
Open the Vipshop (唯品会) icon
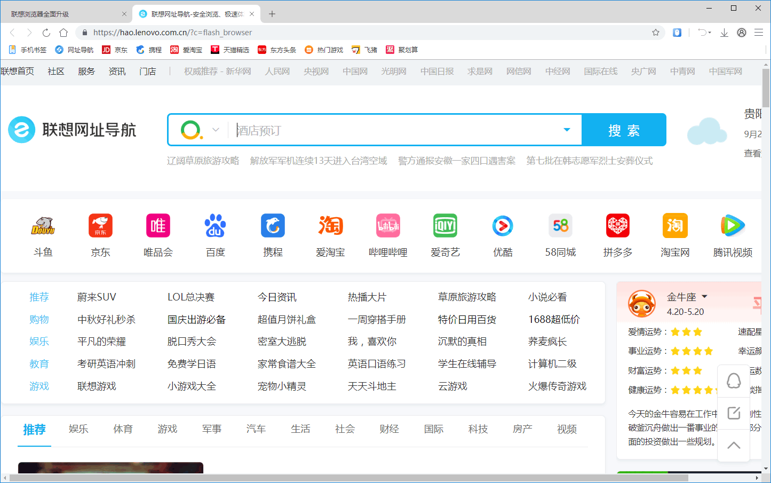click(x=158, y=226)
